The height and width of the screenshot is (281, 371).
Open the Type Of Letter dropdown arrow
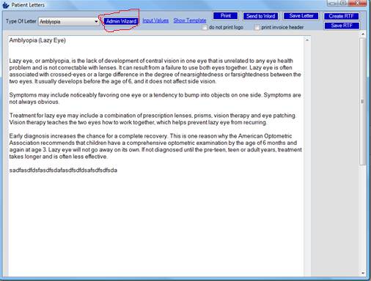(x=96, y=22)
